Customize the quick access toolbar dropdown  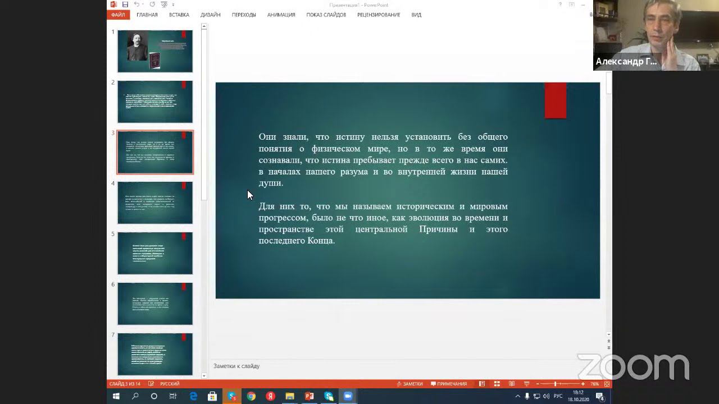[173, 4]
